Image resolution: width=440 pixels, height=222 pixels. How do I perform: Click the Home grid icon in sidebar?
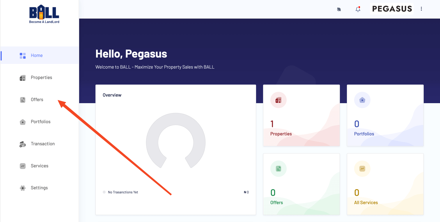pyautogui.click(x=23, y=55)
